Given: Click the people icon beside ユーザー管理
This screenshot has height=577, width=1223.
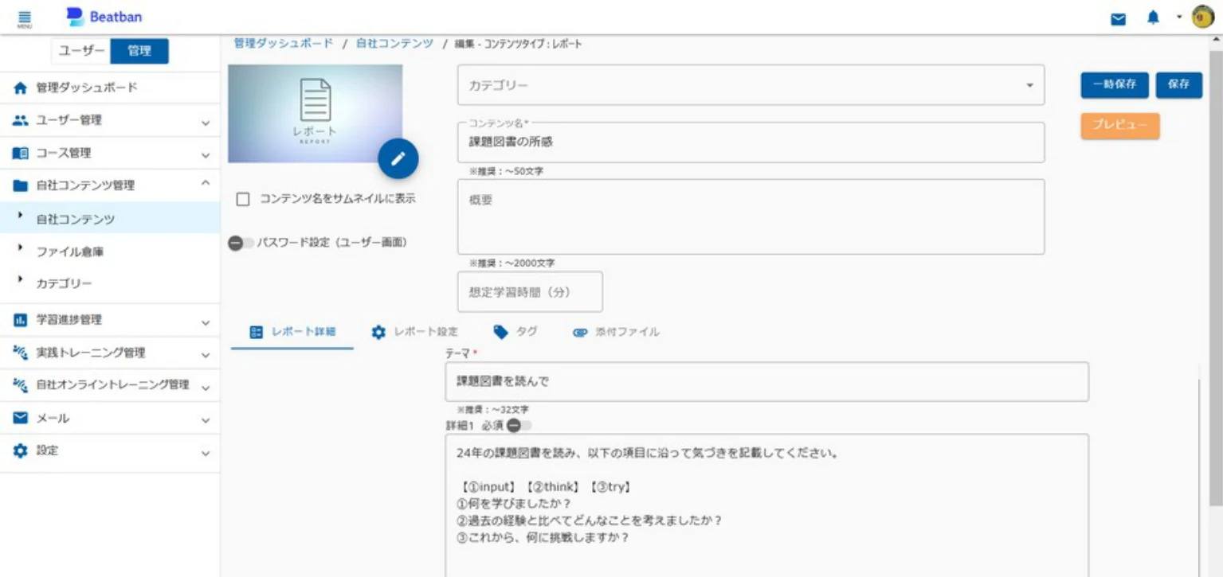Looking at the screenshot, I should point(21,120).
